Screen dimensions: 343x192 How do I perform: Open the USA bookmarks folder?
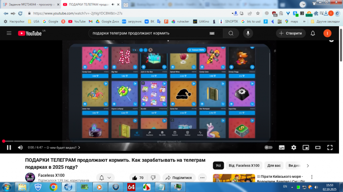tap(33, 21)
